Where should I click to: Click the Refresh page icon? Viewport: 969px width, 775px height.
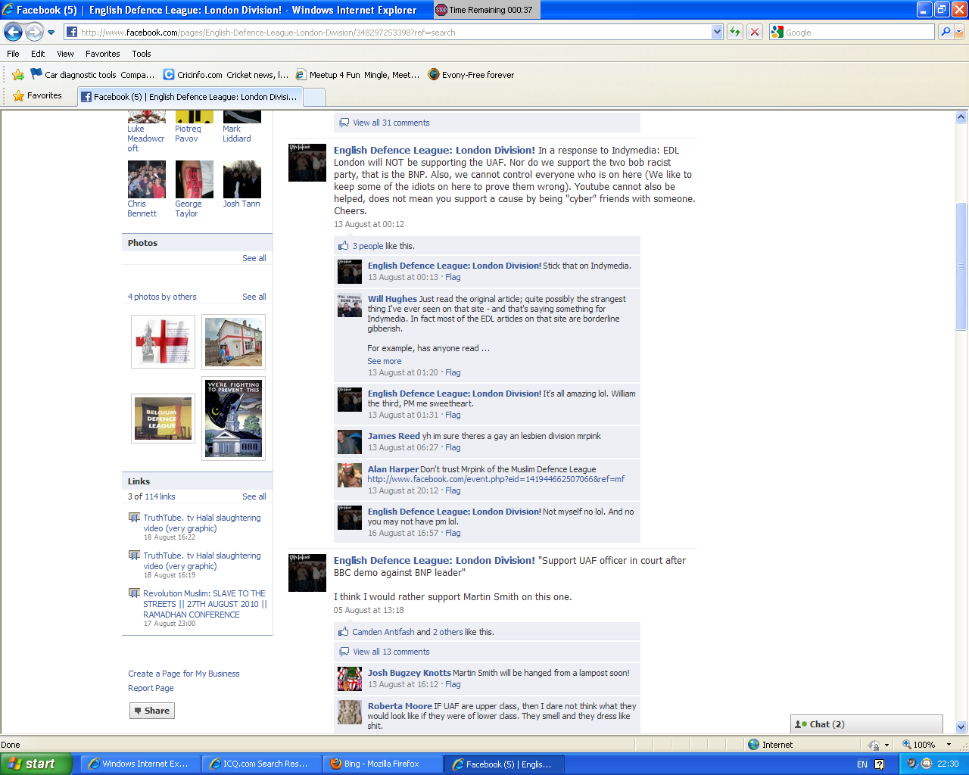734,32
